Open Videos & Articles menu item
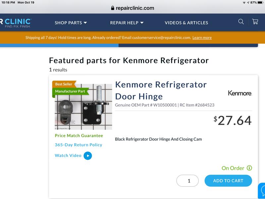The image size is (265, 199). click(x=186, y=23)
